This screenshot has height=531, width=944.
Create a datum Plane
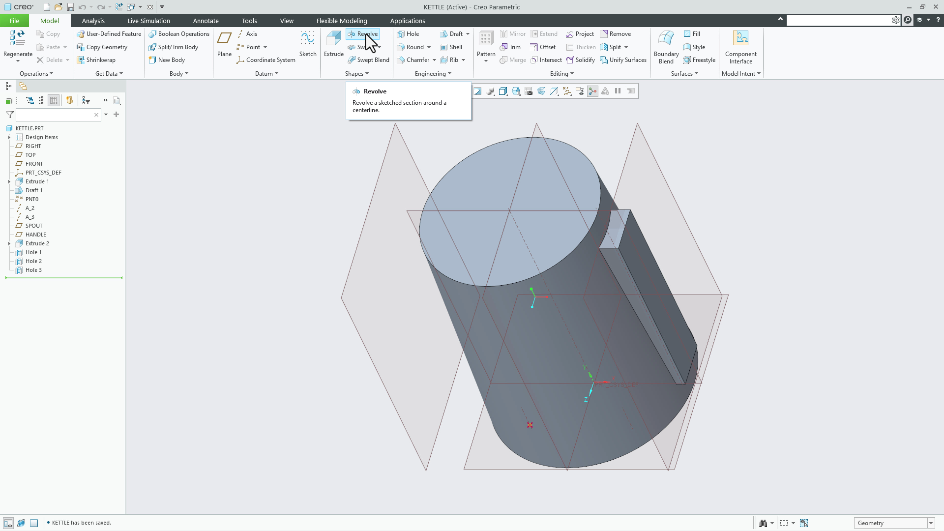click(x=224, y=43)
